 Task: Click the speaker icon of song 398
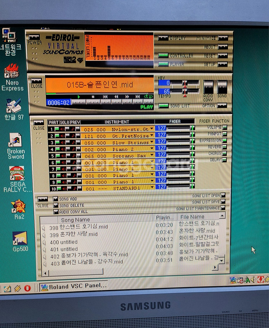[x=43, y=228]
